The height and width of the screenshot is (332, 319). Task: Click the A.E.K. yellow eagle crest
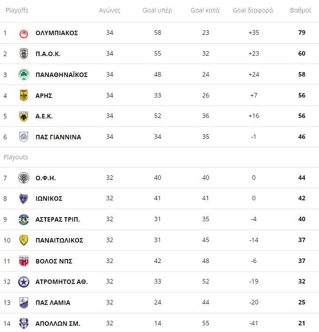coord(24,116)
